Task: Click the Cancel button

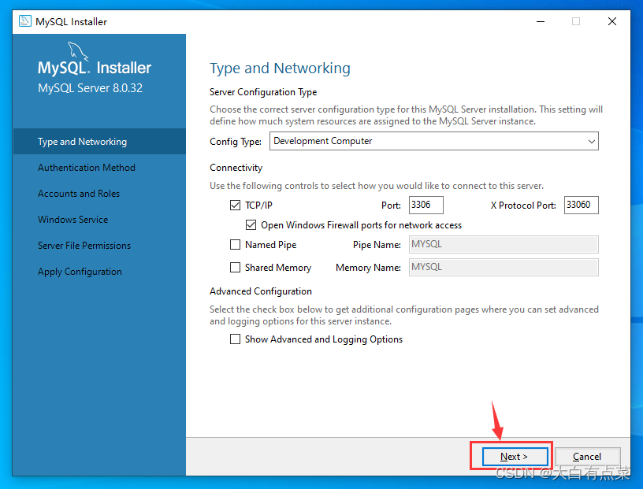Action: pyautogui.click(x=587, y=456)
